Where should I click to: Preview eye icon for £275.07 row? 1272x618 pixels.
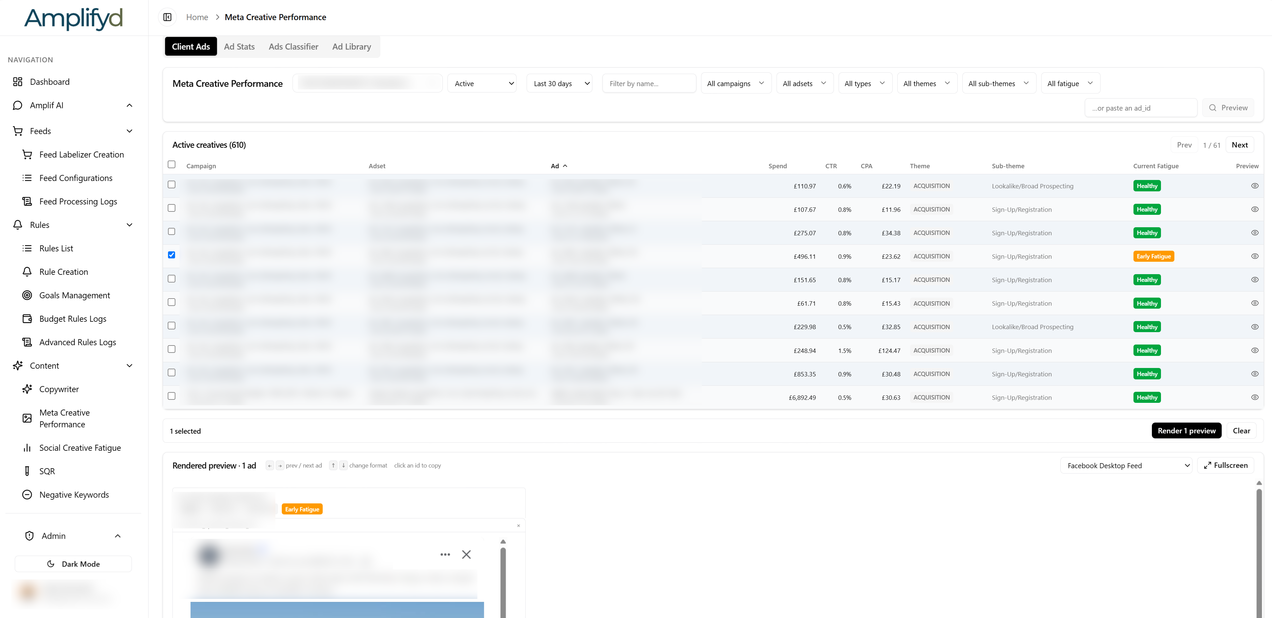(x=1255, y=233)
